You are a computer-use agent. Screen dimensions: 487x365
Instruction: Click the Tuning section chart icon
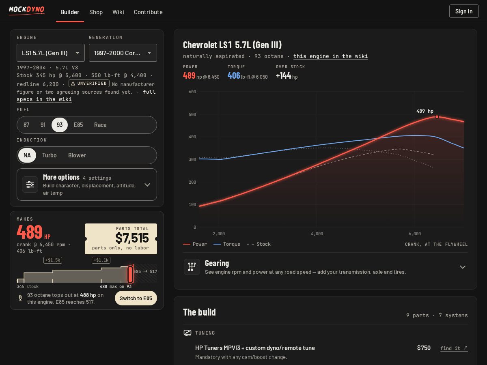[187, 333]
